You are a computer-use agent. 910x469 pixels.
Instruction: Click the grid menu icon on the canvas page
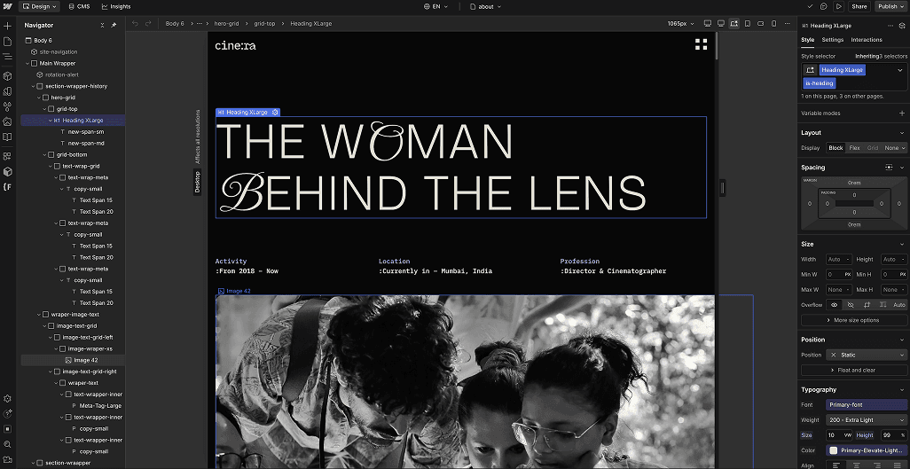pyautogui.click(x=701, y=44)
